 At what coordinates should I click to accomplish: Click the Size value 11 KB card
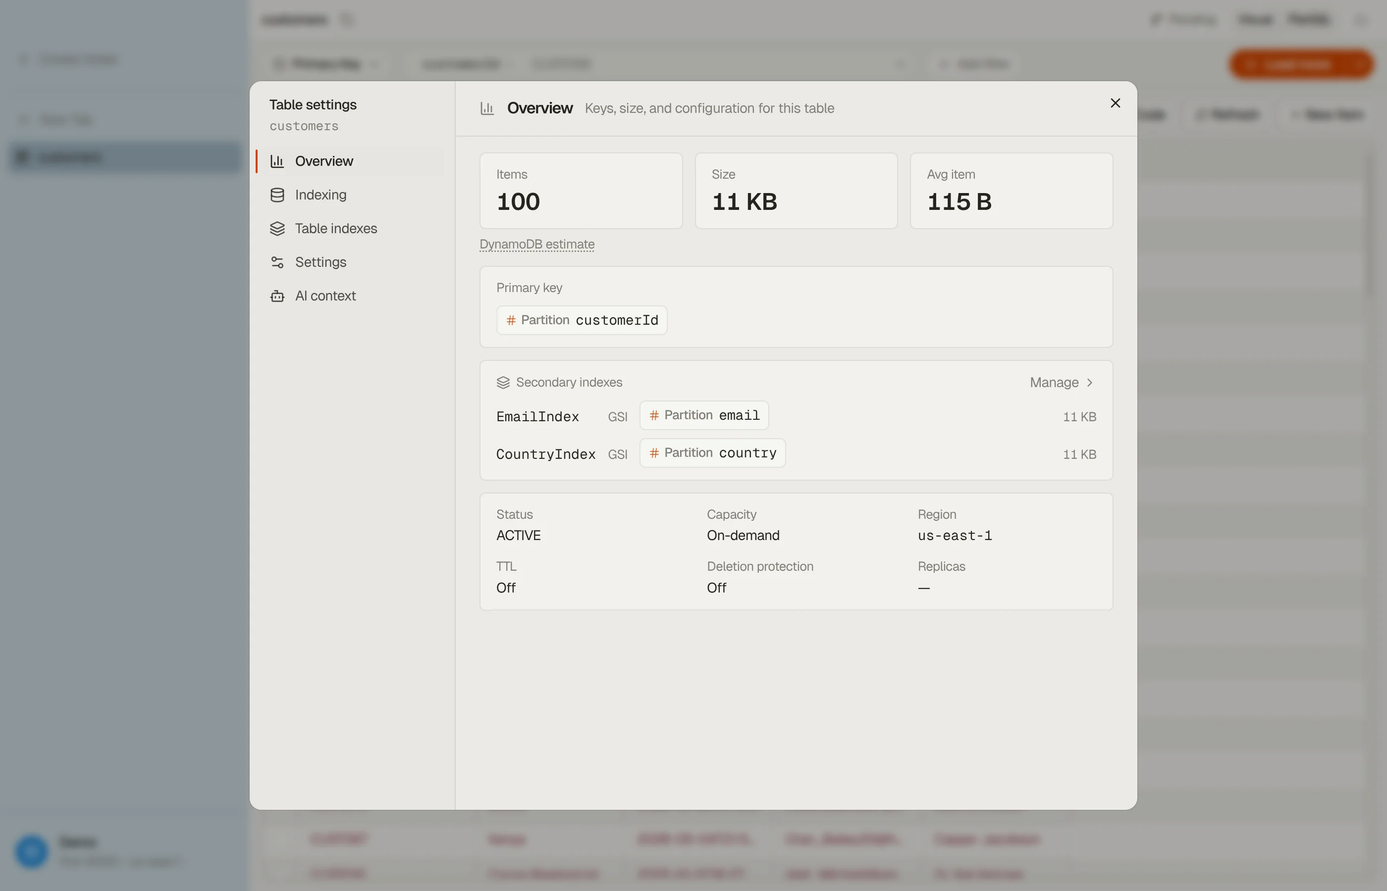[796, 191]
